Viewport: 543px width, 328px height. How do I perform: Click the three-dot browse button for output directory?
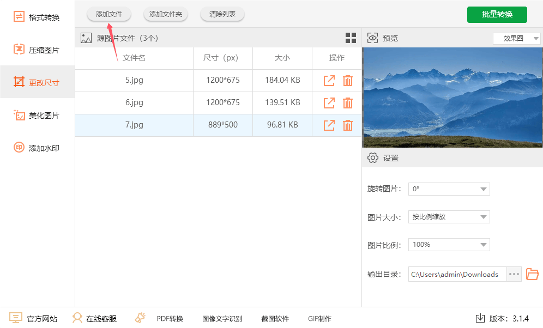click(514, 274)
